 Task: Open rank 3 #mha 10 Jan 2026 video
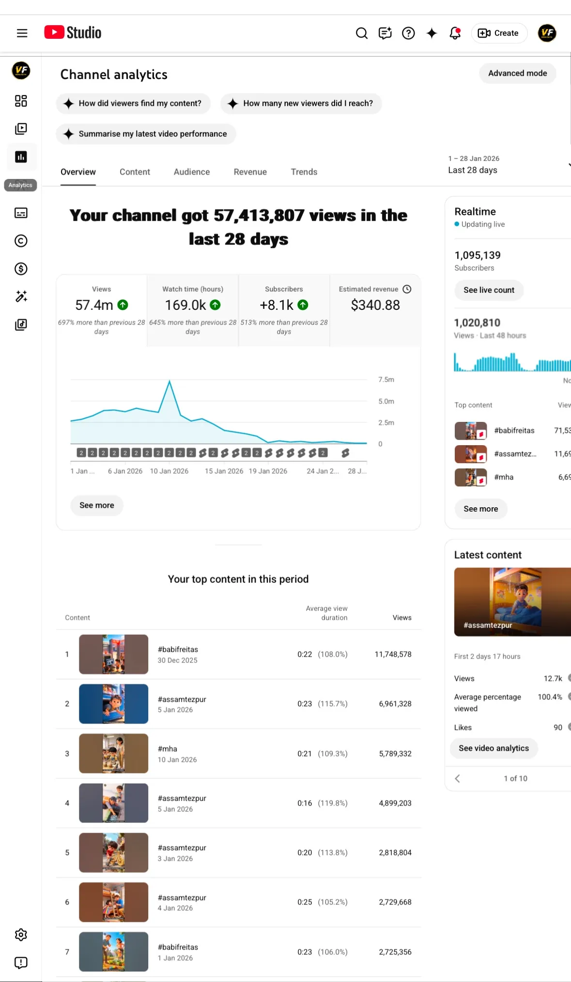tap(238, 754)
